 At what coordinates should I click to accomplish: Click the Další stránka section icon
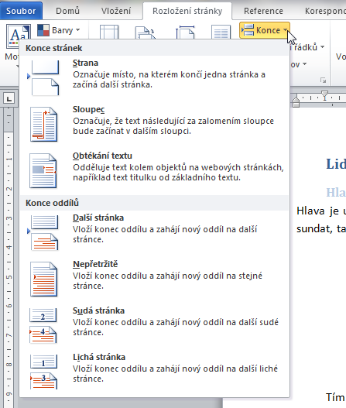[43, 232]
